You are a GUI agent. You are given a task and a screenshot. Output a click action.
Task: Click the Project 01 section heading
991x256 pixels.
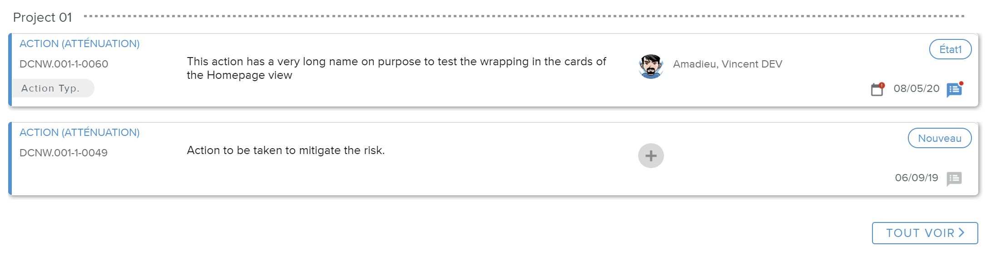43,17
